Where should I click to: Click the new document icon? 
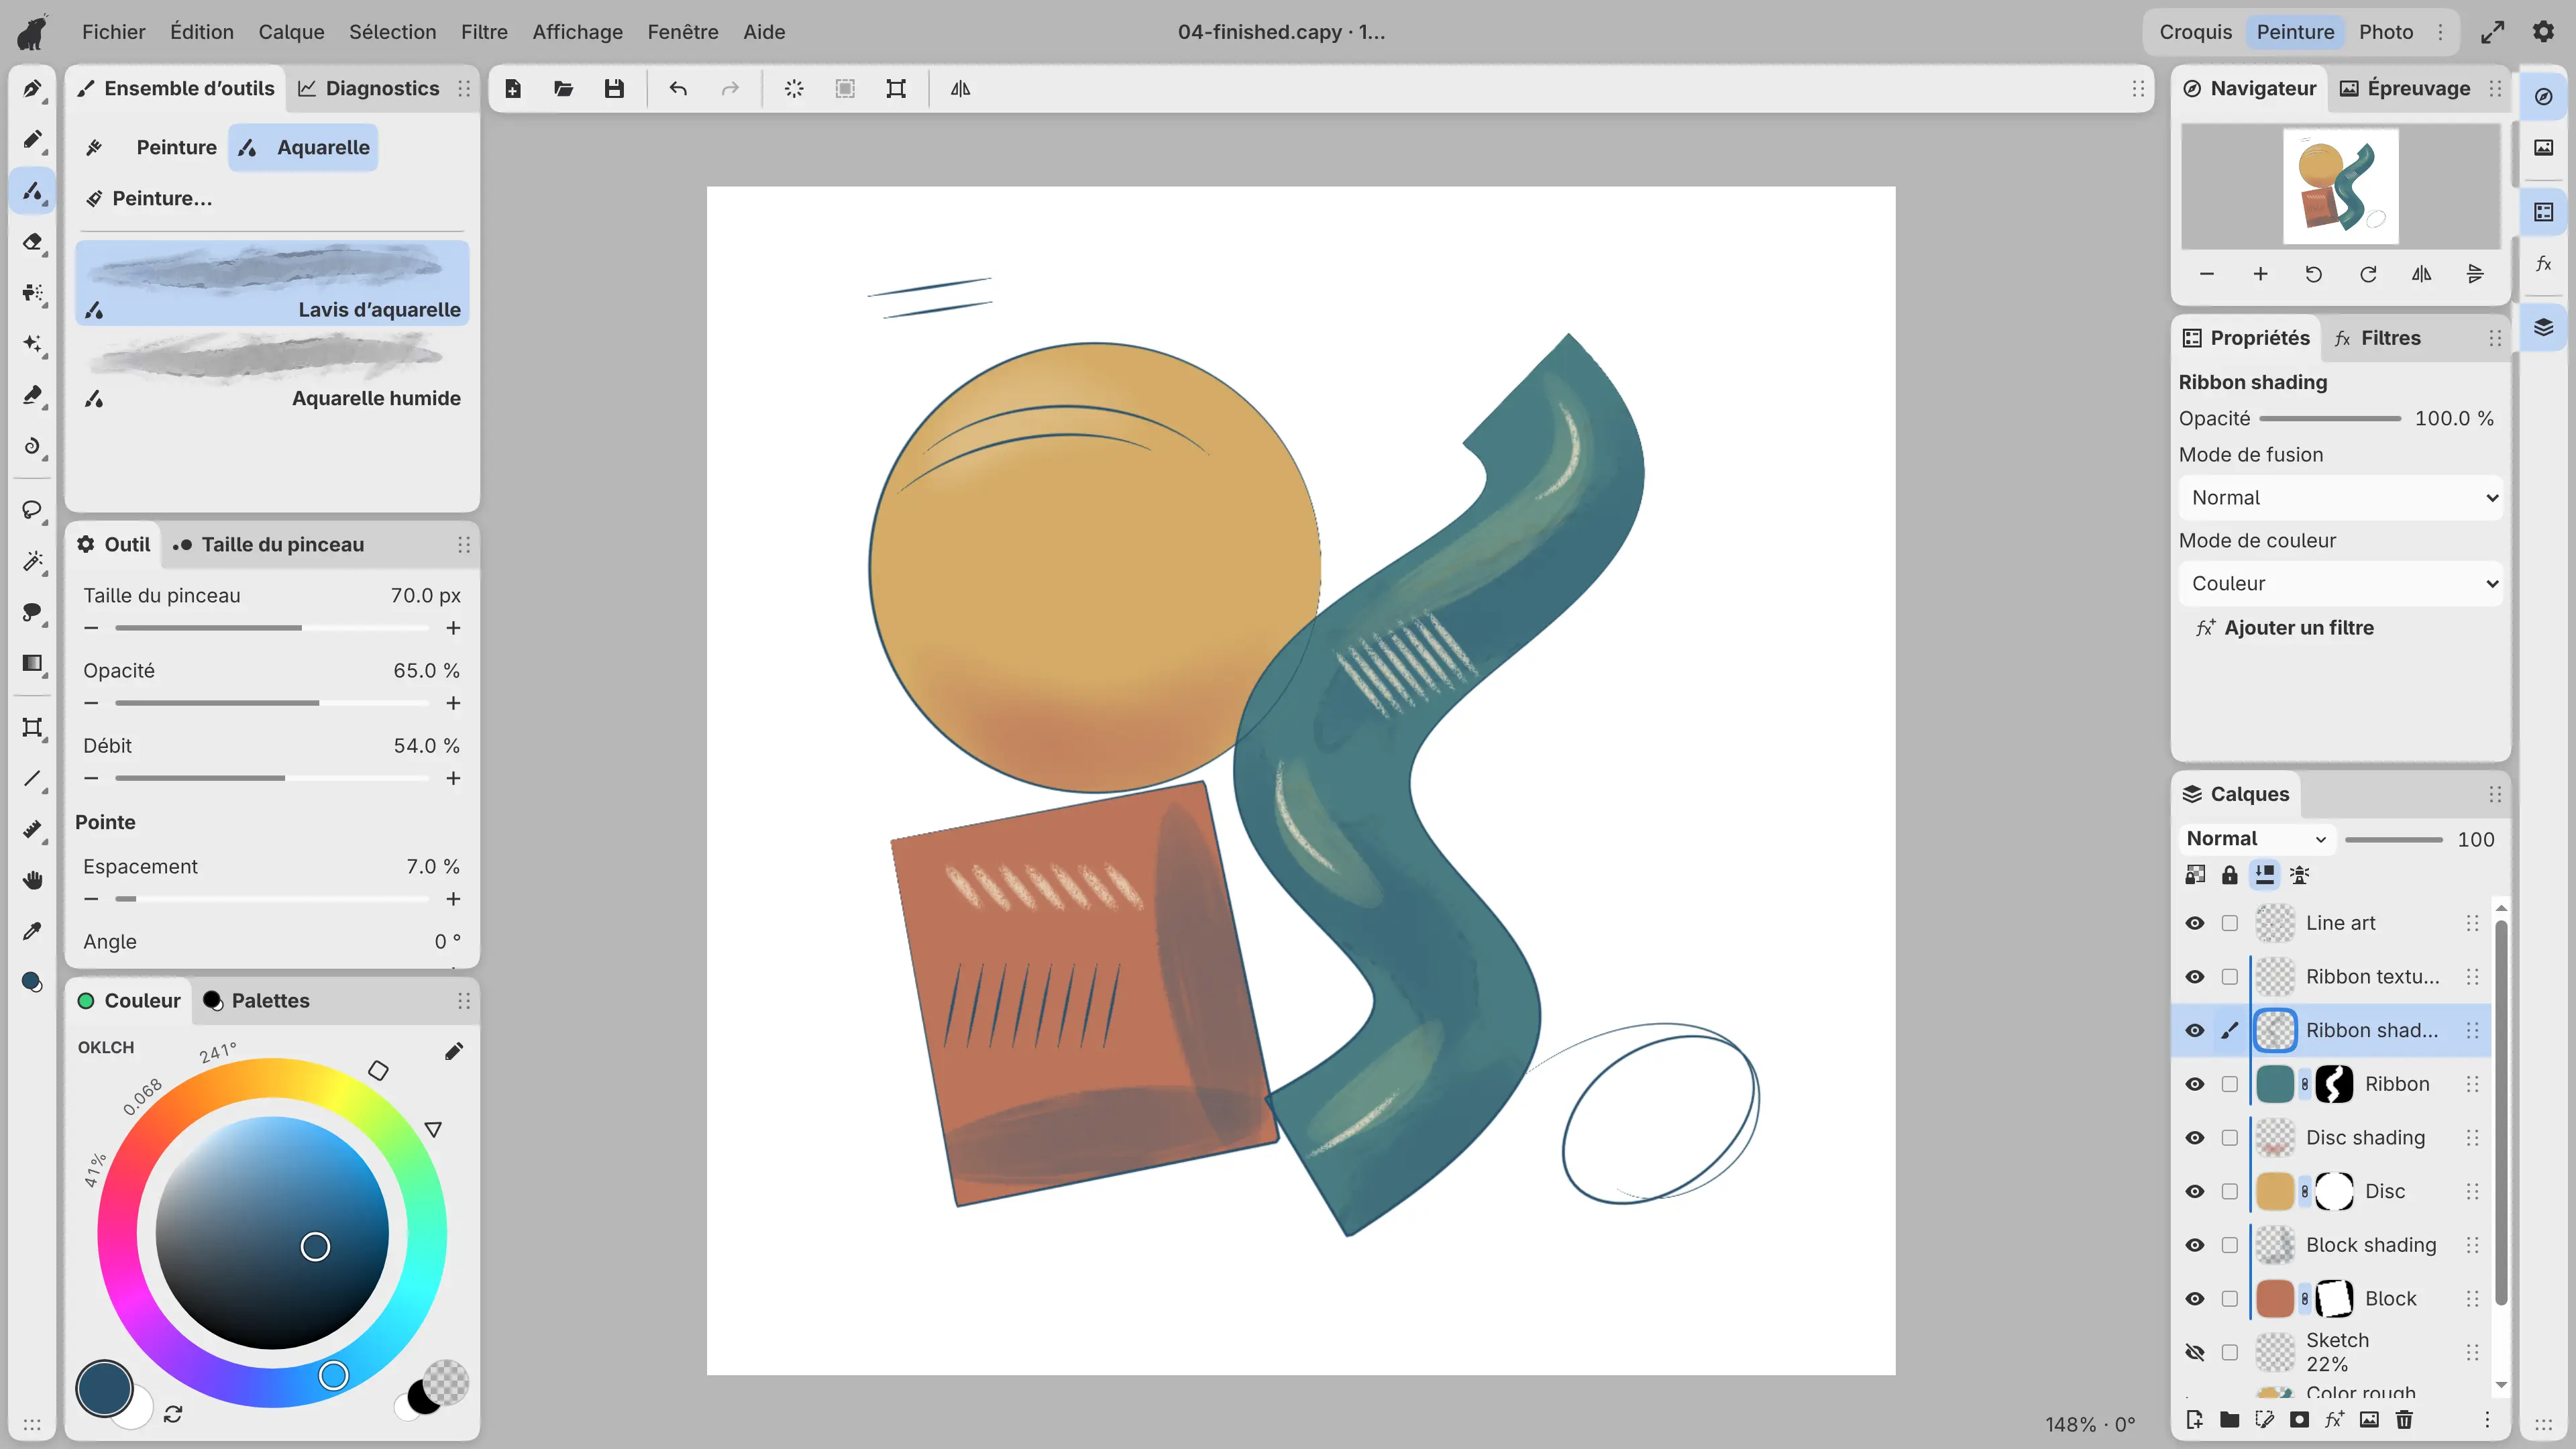pos(512,89)
